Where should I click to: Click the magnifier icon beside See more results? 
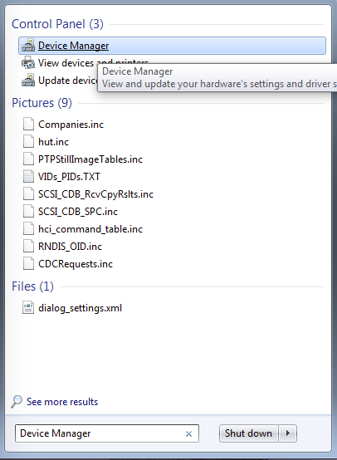[x=17, y=401]
